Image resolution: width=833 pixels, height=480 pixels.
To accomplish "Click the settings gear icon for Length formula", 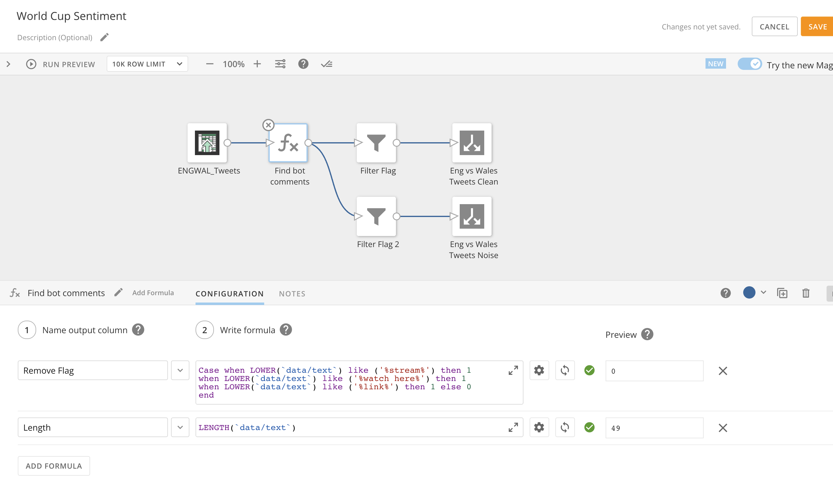I will 539,427.
